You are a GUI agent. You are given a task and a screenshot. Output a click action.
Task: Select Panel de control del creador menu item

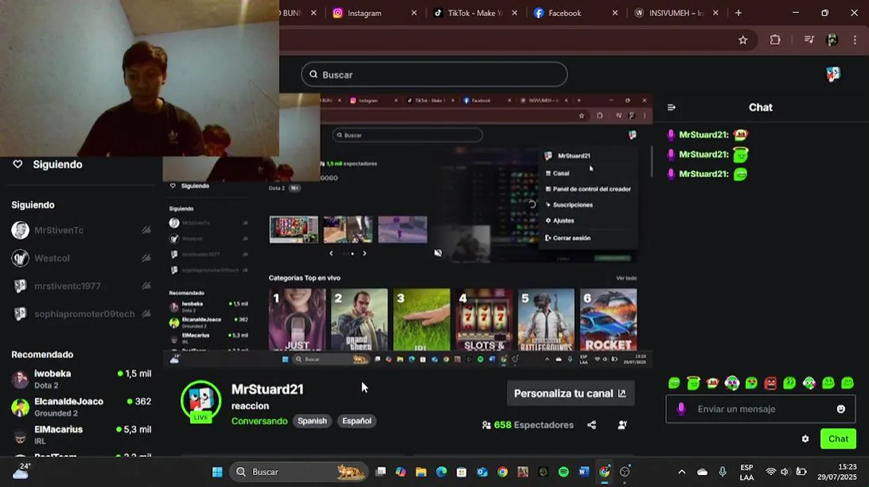pos(587,189)
